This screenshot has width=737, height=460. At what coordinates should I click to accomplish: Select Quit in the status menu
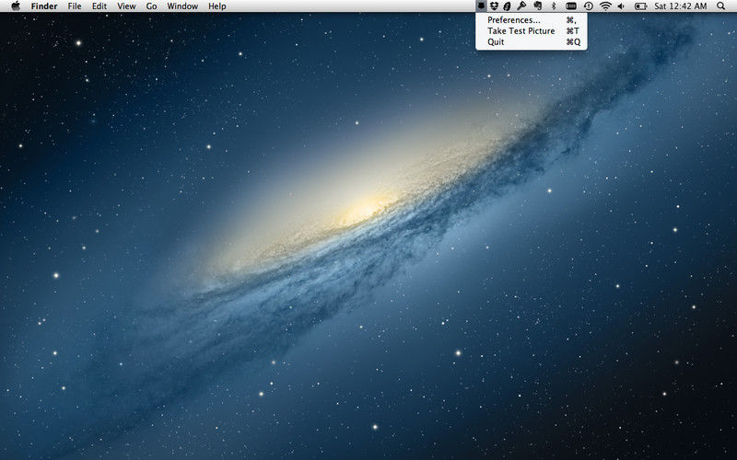[x=532, y=41]
